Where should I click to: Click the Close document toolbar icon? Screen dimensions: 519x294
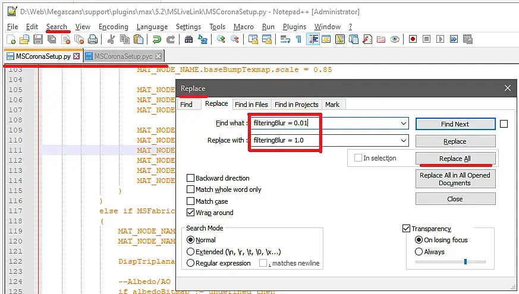coord(65,39)
